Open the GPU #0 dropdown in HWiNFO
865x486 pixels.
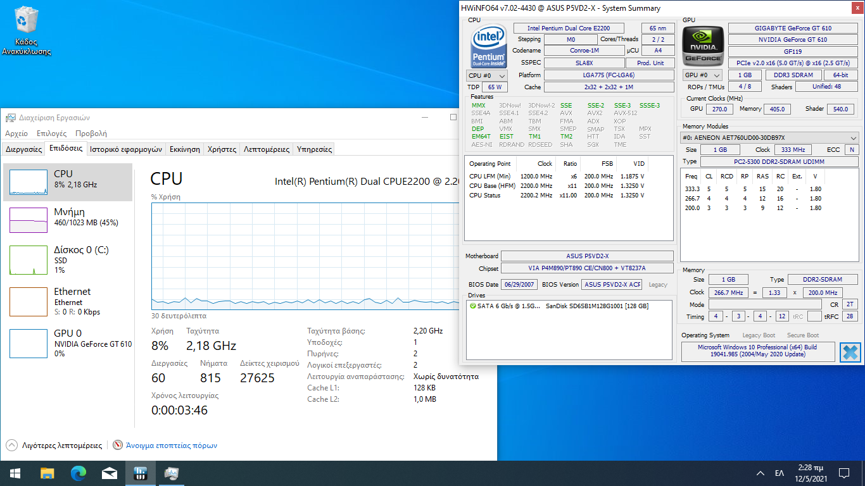click(x=703, y=75)
